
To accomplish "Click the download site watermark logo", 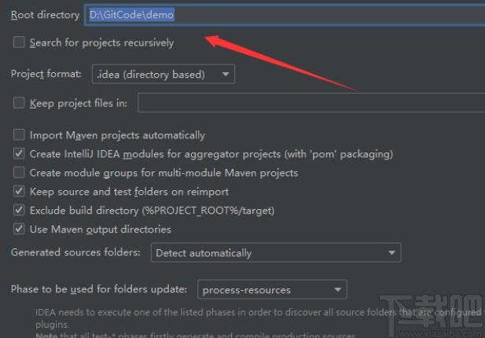I will [x=450, y=305].
